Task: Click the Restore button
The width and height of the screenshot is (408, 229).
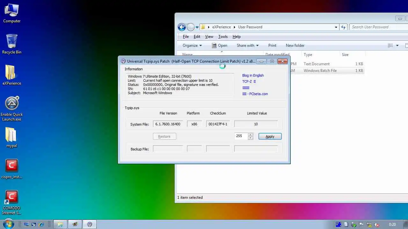Action: pyautogui.click(x=164, y=136)
